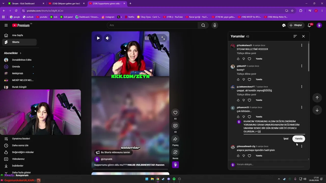Play the Shorts video
326x183 pixels.
tap(98, 38)
